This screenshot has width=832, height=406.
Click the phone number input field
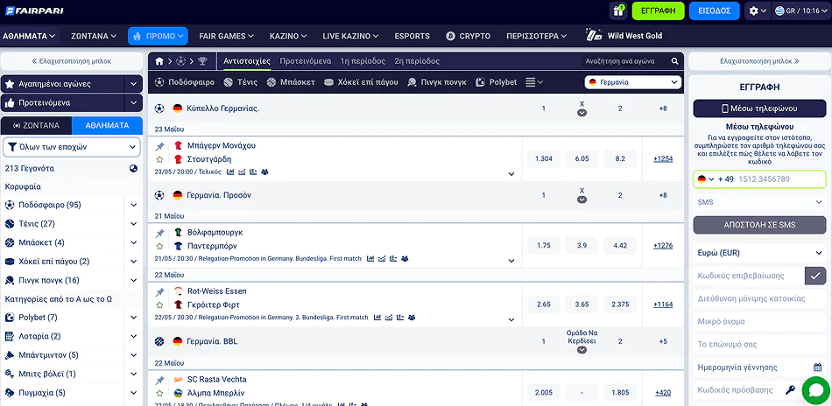pos(780,179)
